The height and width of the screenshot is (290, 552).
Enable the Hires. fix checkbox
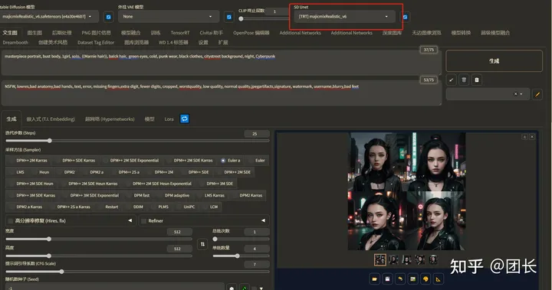point(11,220)
